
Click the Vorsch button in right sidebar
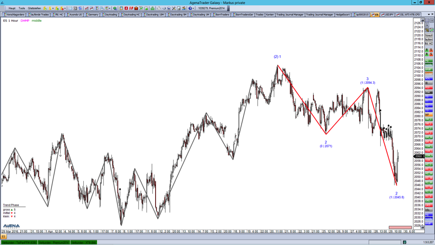point(429,35)
